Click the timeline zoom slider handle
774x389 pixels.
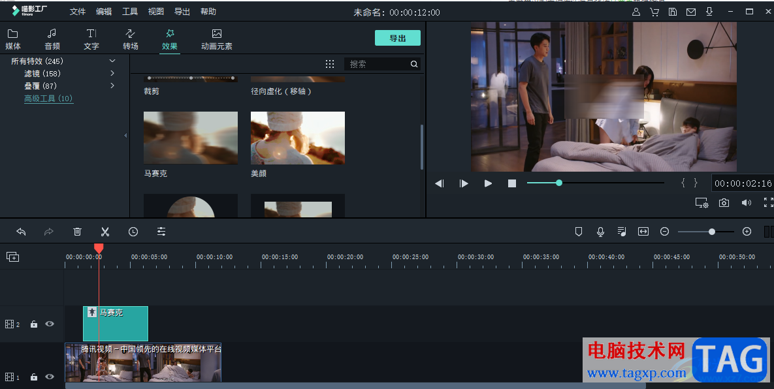[x=712, y=232]
